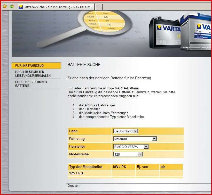Select the 'Für Ihr Fahrzeug' sidebar item
212x195 pixels.
pyautogui.click(x=36, y=66)
